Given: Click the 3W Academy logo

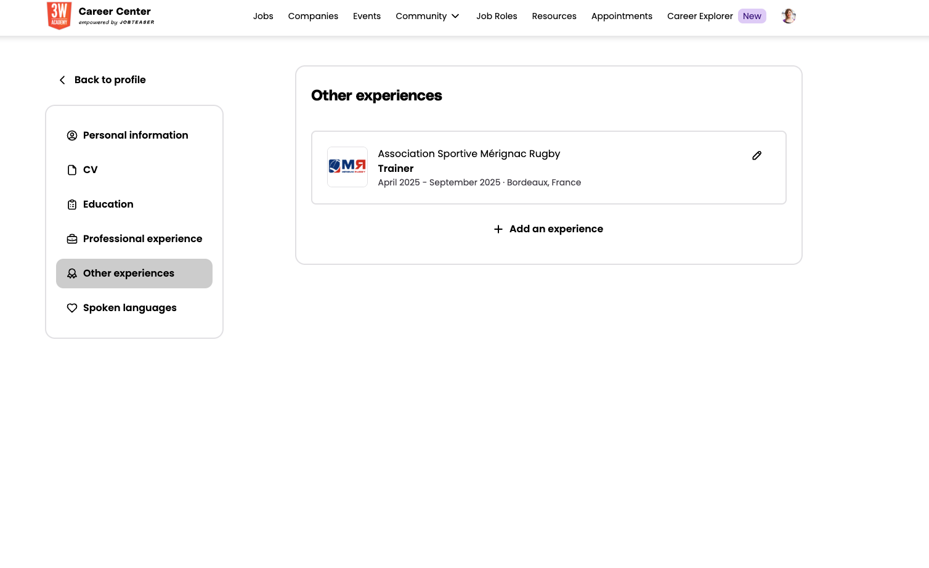Looking at the screenshot, I should click(59, 15).
